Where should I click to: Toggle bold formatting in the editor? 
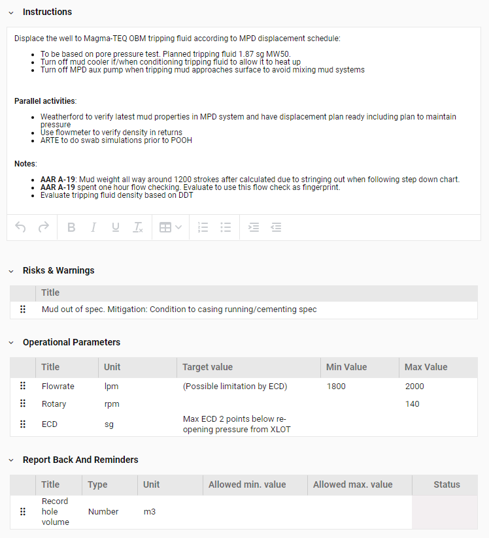[x=71, y=227]
